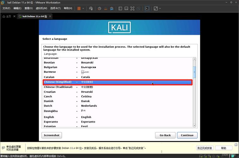Open the 文件(F) menu
Viewport: 239px width, 158px height.
point(6,8)
